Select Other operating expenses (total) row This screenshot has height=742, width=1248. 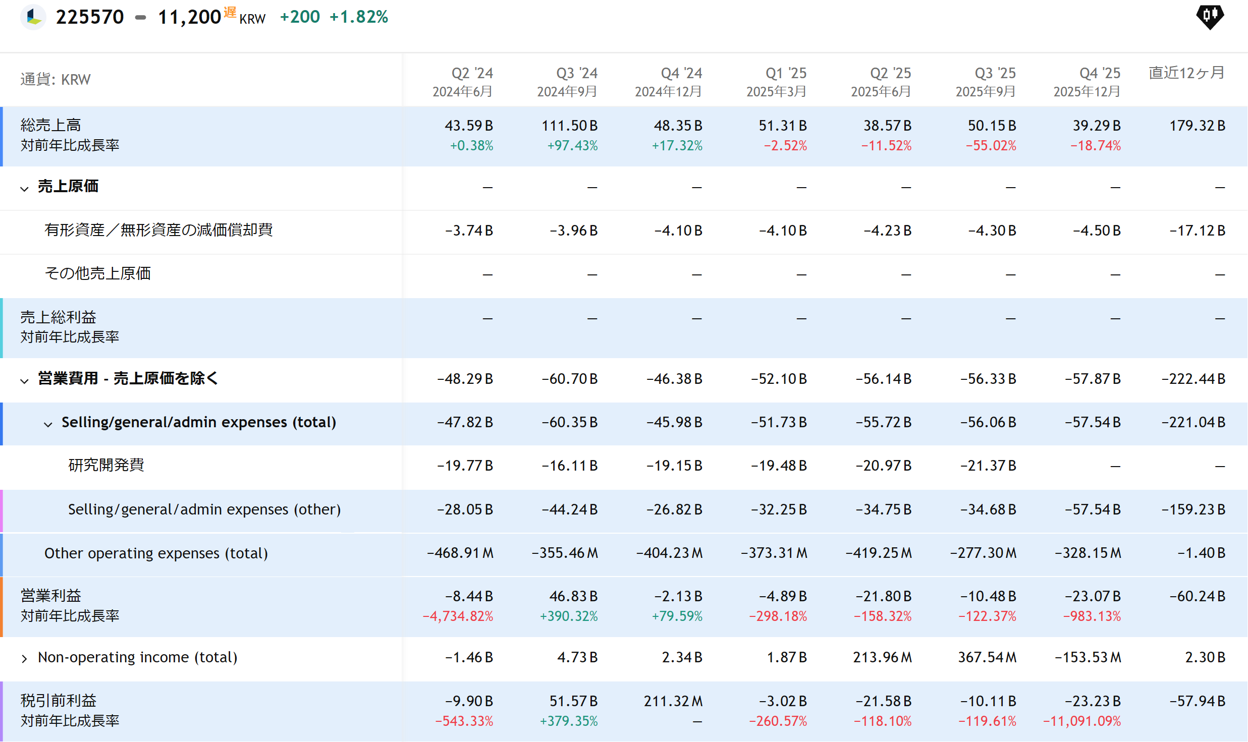(x=156, y=553)
